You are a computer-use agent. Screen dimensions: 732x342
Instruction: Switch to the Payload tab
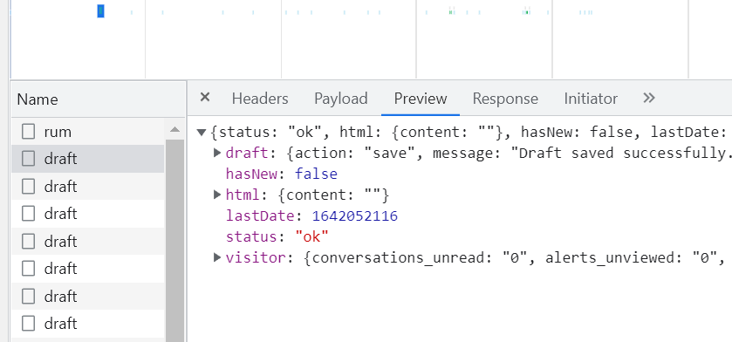coord(341,99)
